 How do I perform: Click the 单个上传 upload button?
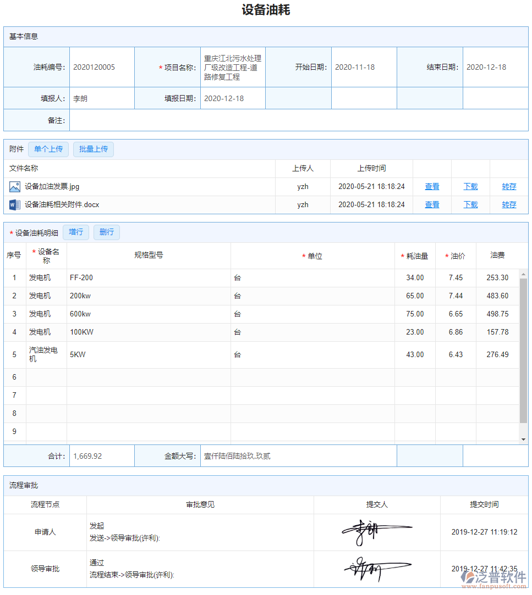coord(48,149)
